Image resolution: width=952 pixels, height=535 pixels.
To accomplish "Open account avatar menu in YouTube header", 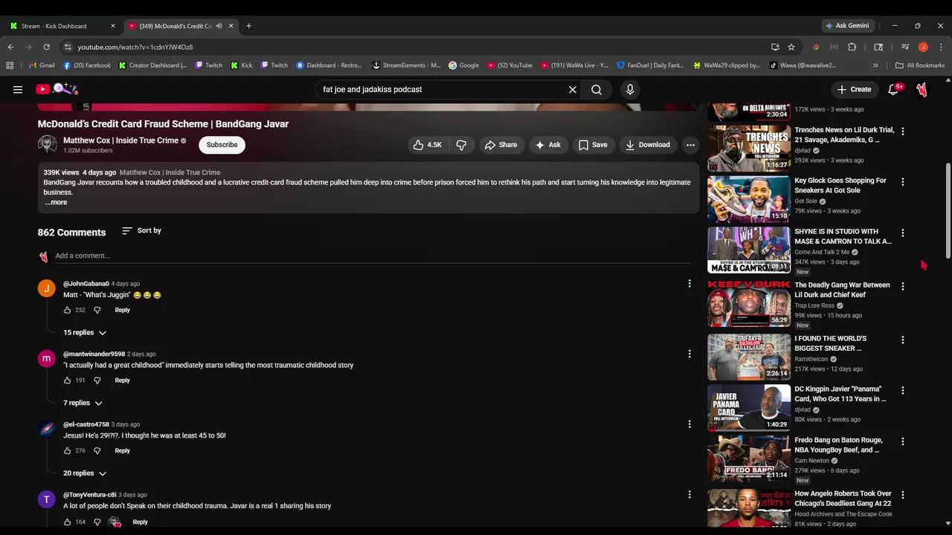I will tap(922, 89).
